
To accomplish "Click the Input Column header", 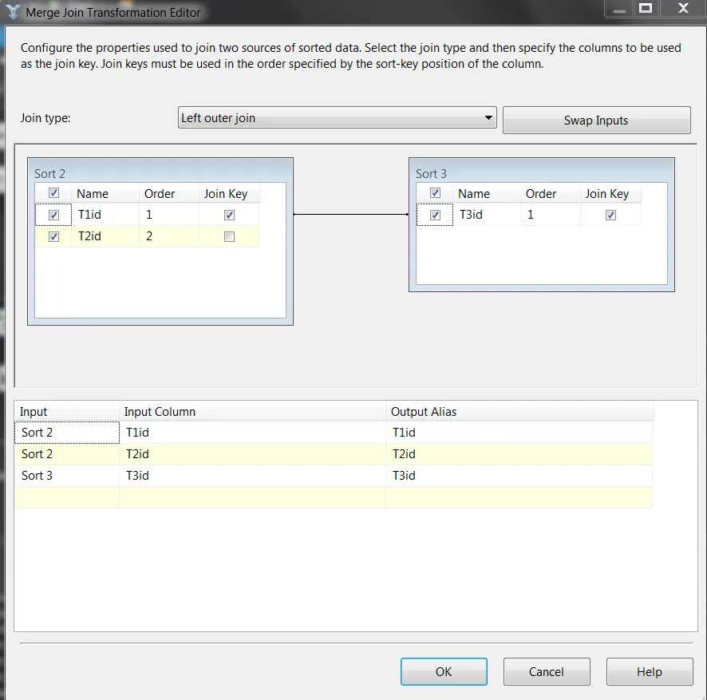I will [x=252, y=411].
